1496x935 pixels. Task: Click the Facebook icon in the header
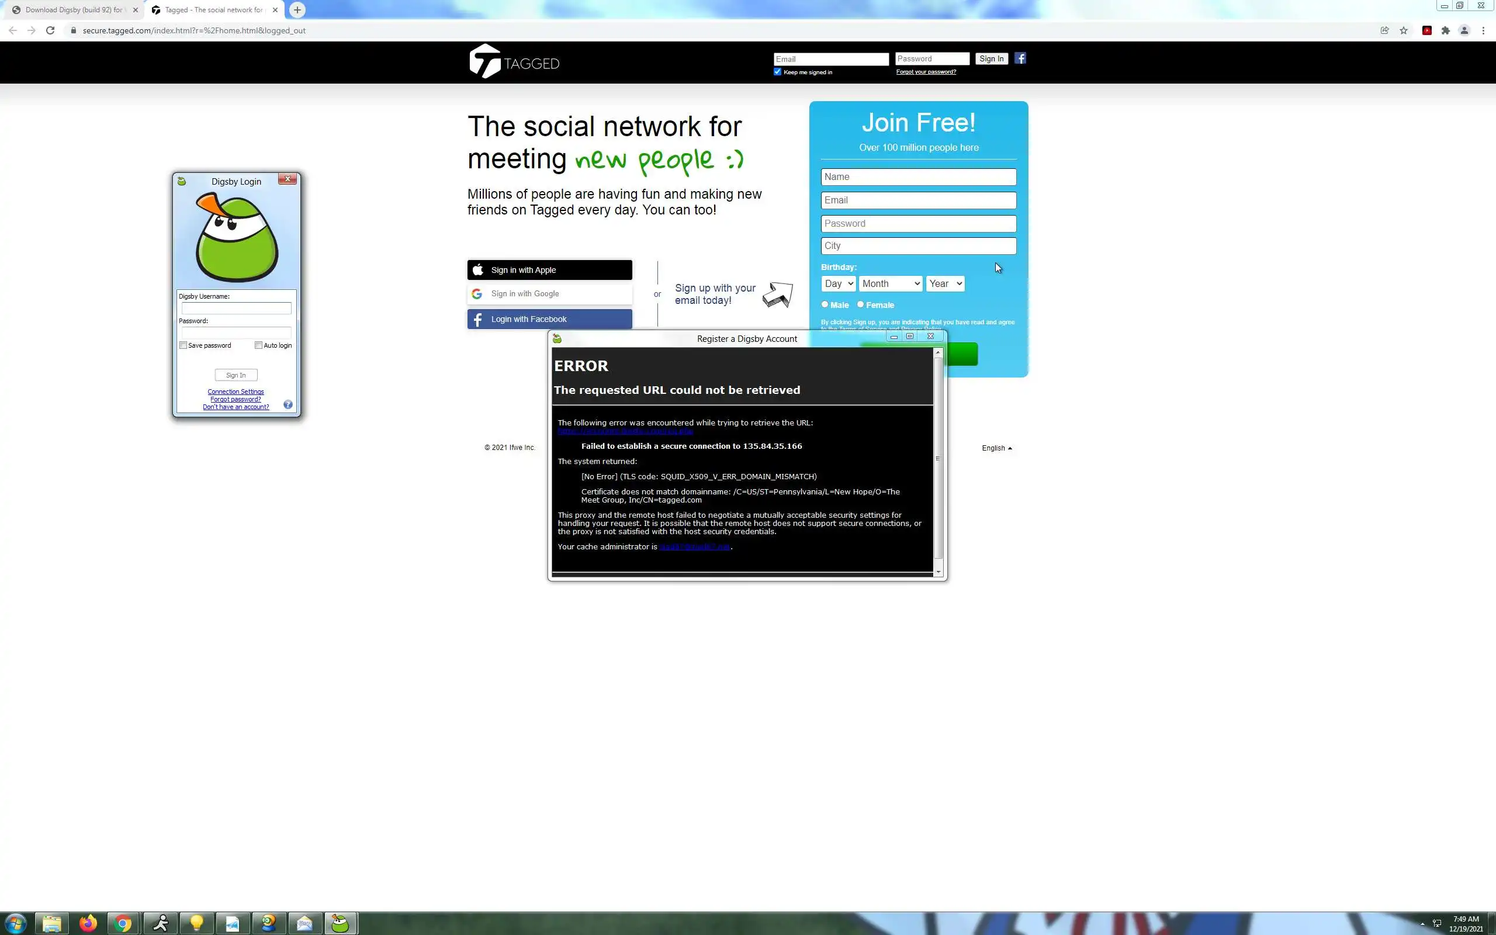pyautogui.click(x=1020, y=58)
